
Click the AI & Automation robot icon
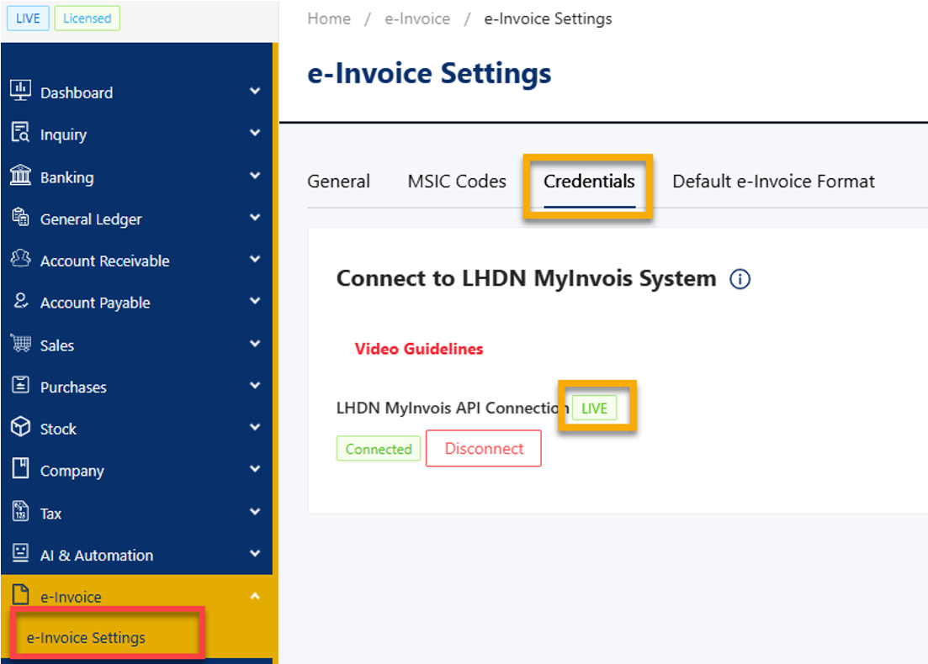point(21,552)
